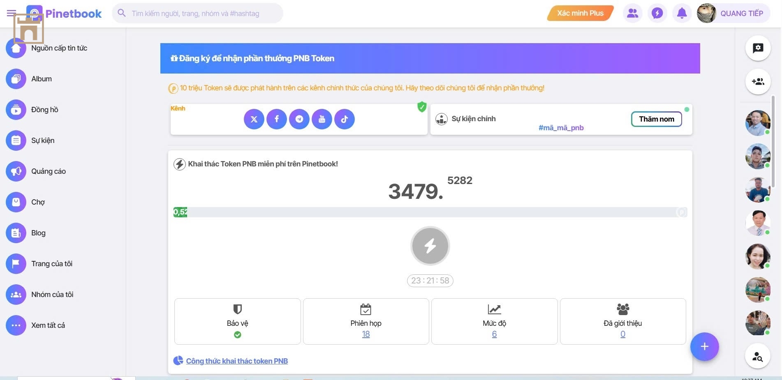
Task: Open Đồng hồ in sidebar
Action: click(x=32, y=110)
